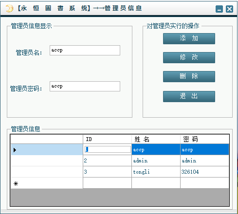Select the admin name cell
The width and height of the screenshot is (238, 214).
point(156,160)
